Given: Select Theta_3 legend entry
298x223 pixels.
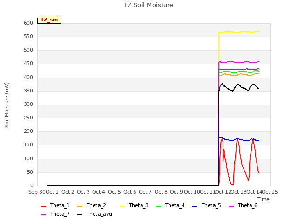Looking at the screenshot, I should coord(134,205).
